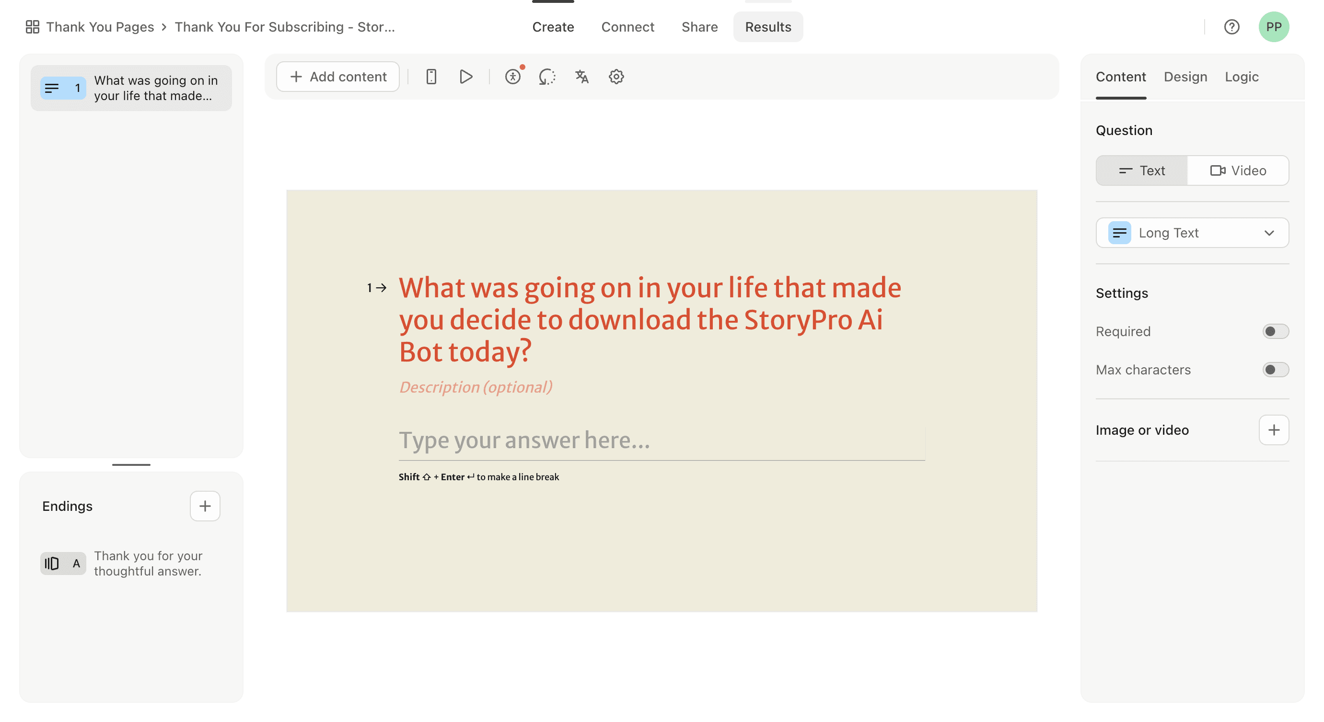Open the Results tab

coord(768,27)
